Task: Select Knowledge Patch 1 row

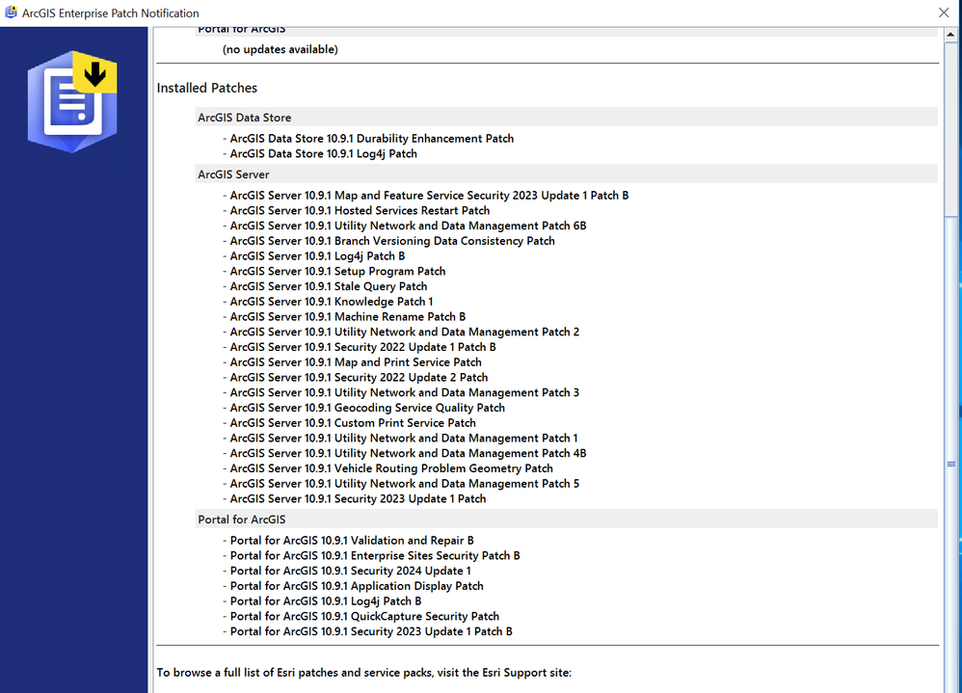Action: [328, 302]
